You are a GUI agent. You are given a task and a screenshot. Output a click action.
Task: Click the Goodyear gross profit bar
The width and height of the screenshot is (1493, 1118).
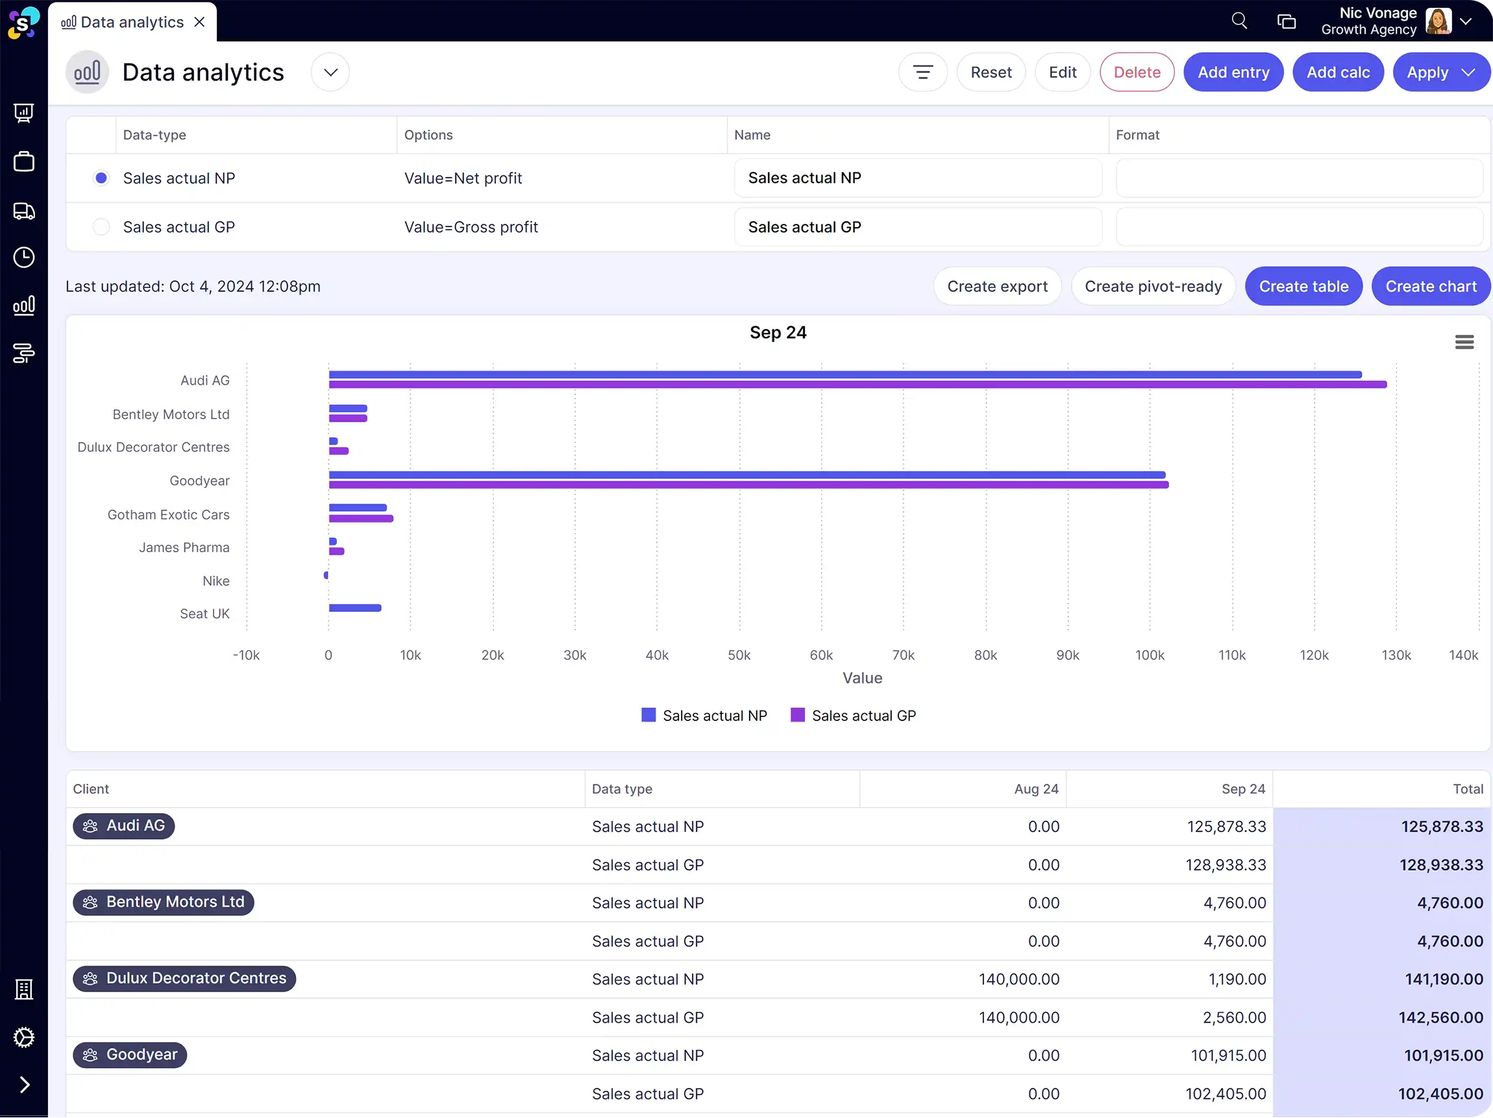point(748,485)
